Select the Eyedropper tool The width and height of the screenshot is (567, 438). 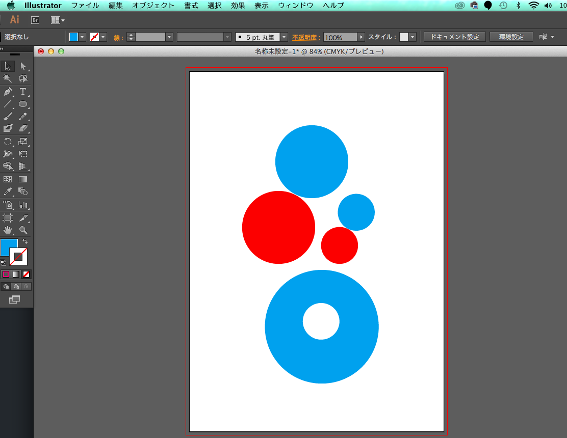[7, 191]
